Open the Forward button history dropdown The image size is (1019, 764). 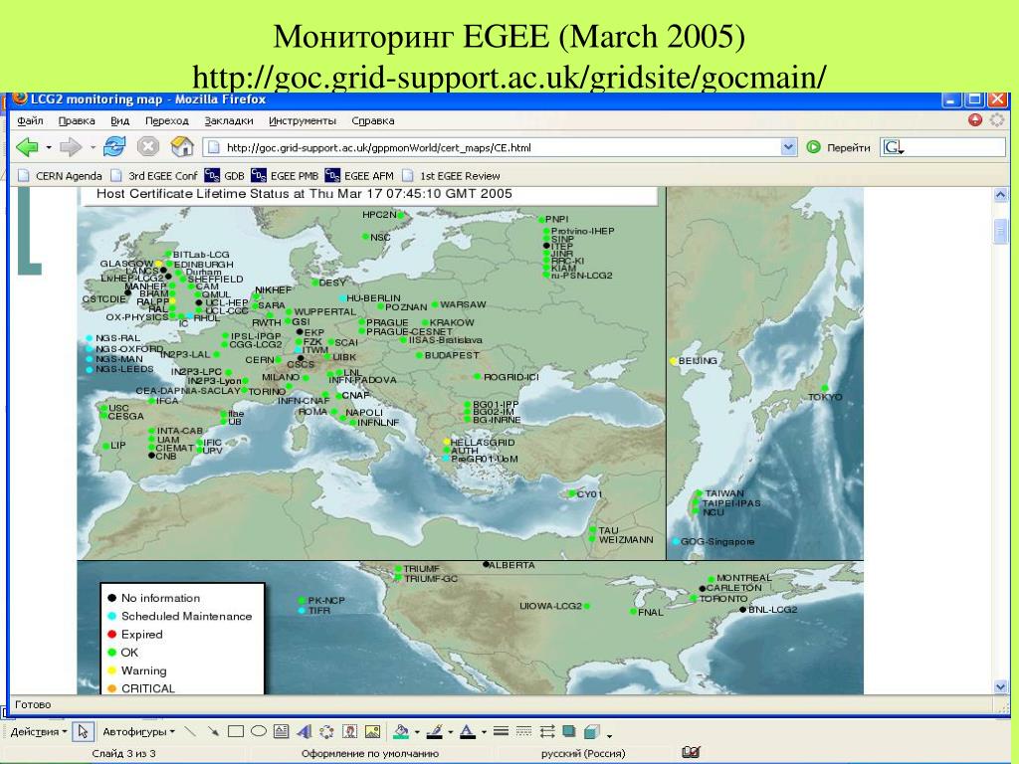(x=93, y=148)
